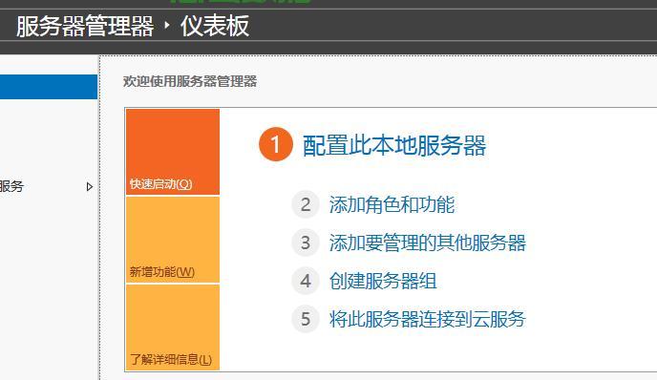Click 仪表板 in the breadcrumb title
The height and width of the screenshot is (380, 657).
click(x=215, y=26)
